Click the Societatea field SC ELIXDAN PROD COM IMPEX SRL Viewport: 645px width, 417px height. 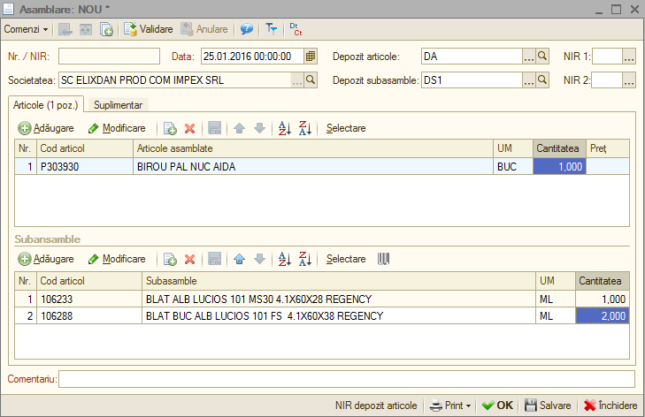[x=175, y=80]
